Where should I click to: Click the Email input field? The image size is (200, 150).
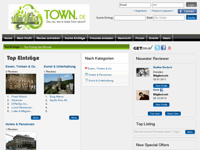click(x=135, y=5)
